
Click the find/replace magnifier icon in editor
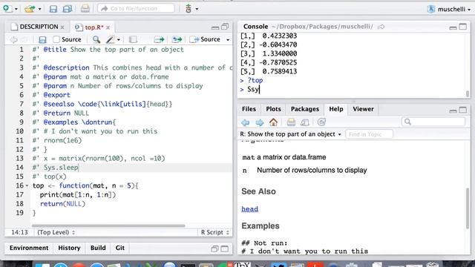(96, 39)
